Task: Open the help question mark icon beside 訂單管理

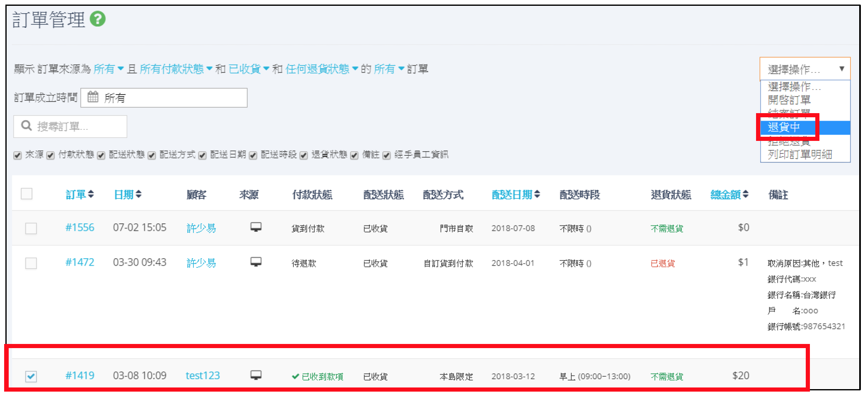Action: 98,19
